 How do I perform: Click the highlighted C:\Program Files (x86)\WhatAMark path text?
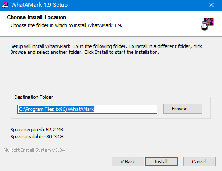(x=57, y=109)
